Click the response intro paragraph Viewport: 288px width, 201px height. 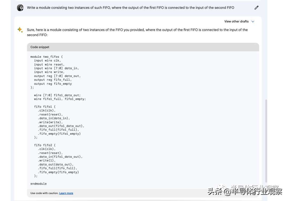[137, 32]
